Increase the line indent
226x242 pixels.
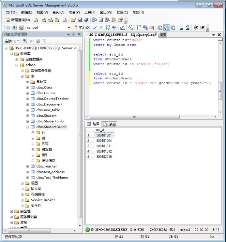point(202,28)
